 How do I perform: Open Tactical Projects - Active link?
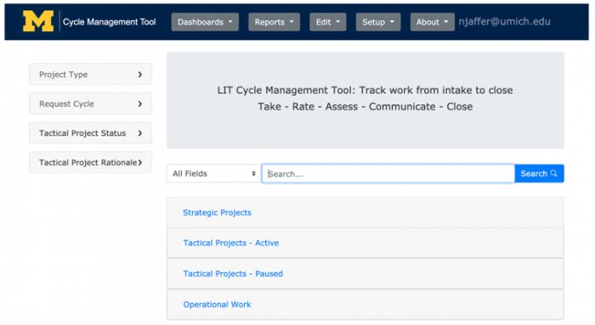pos(231,243)
